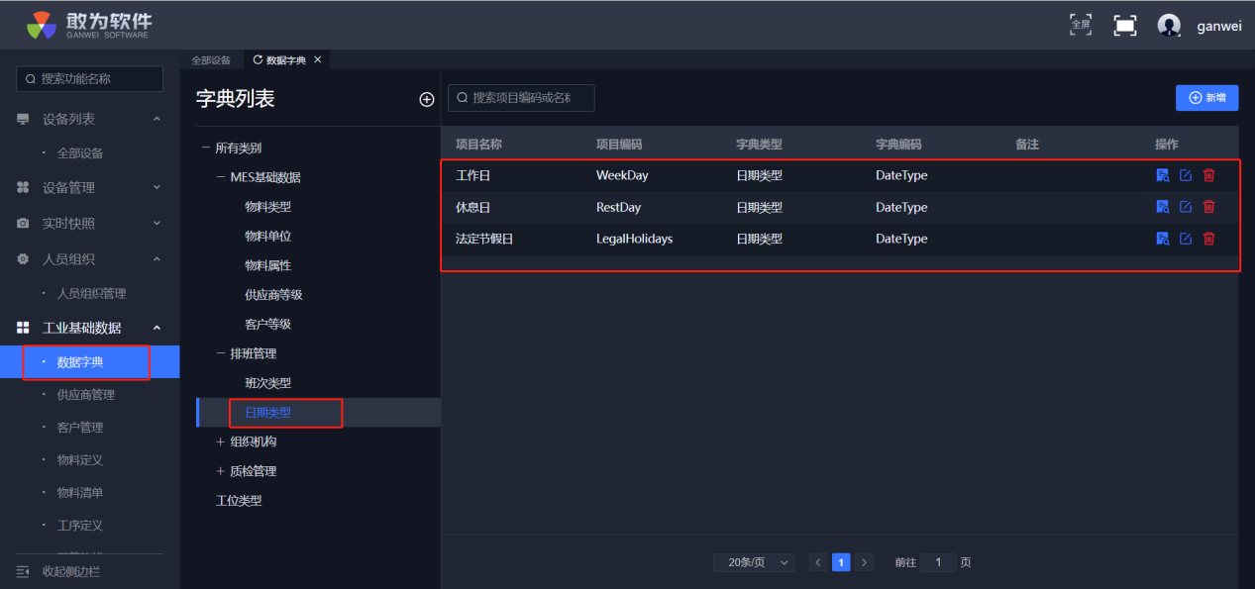Click the refresh icon on 数据字典 tab
Image resolution: width=1255 pixels, height=589 pixels.
258,60
